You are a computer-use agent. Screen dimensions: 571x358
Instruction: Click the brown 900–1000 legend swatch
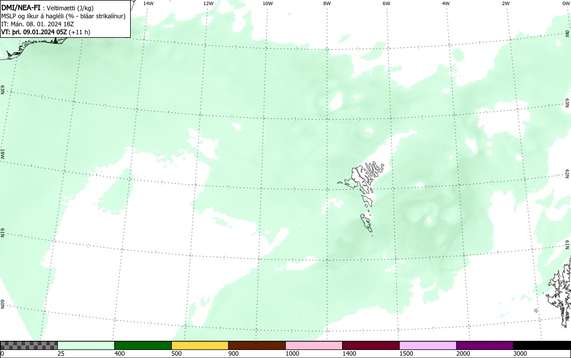(257, 345)
